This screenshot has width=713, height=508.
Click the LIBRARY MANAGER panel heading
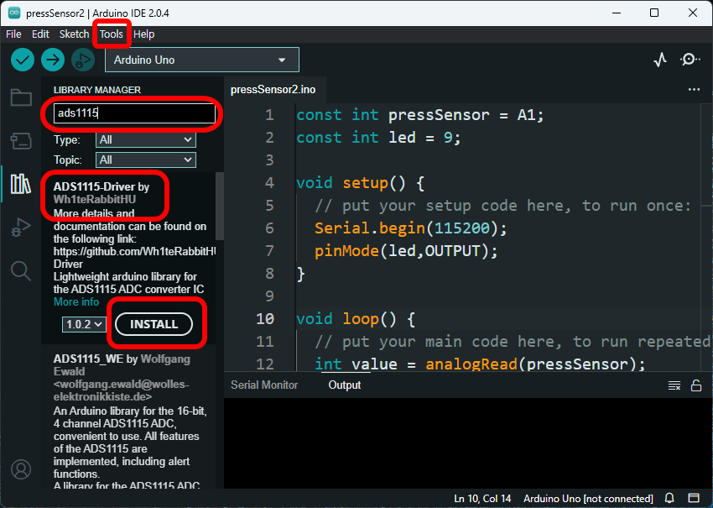pyautogui.click(x=96, y=90)
